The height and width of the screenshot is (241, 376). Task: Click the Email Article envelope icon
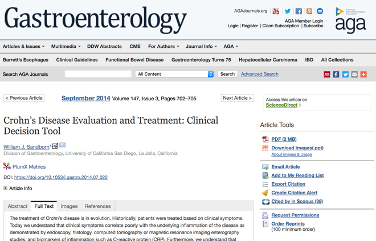pyautogui.click(x=265, y=167)
